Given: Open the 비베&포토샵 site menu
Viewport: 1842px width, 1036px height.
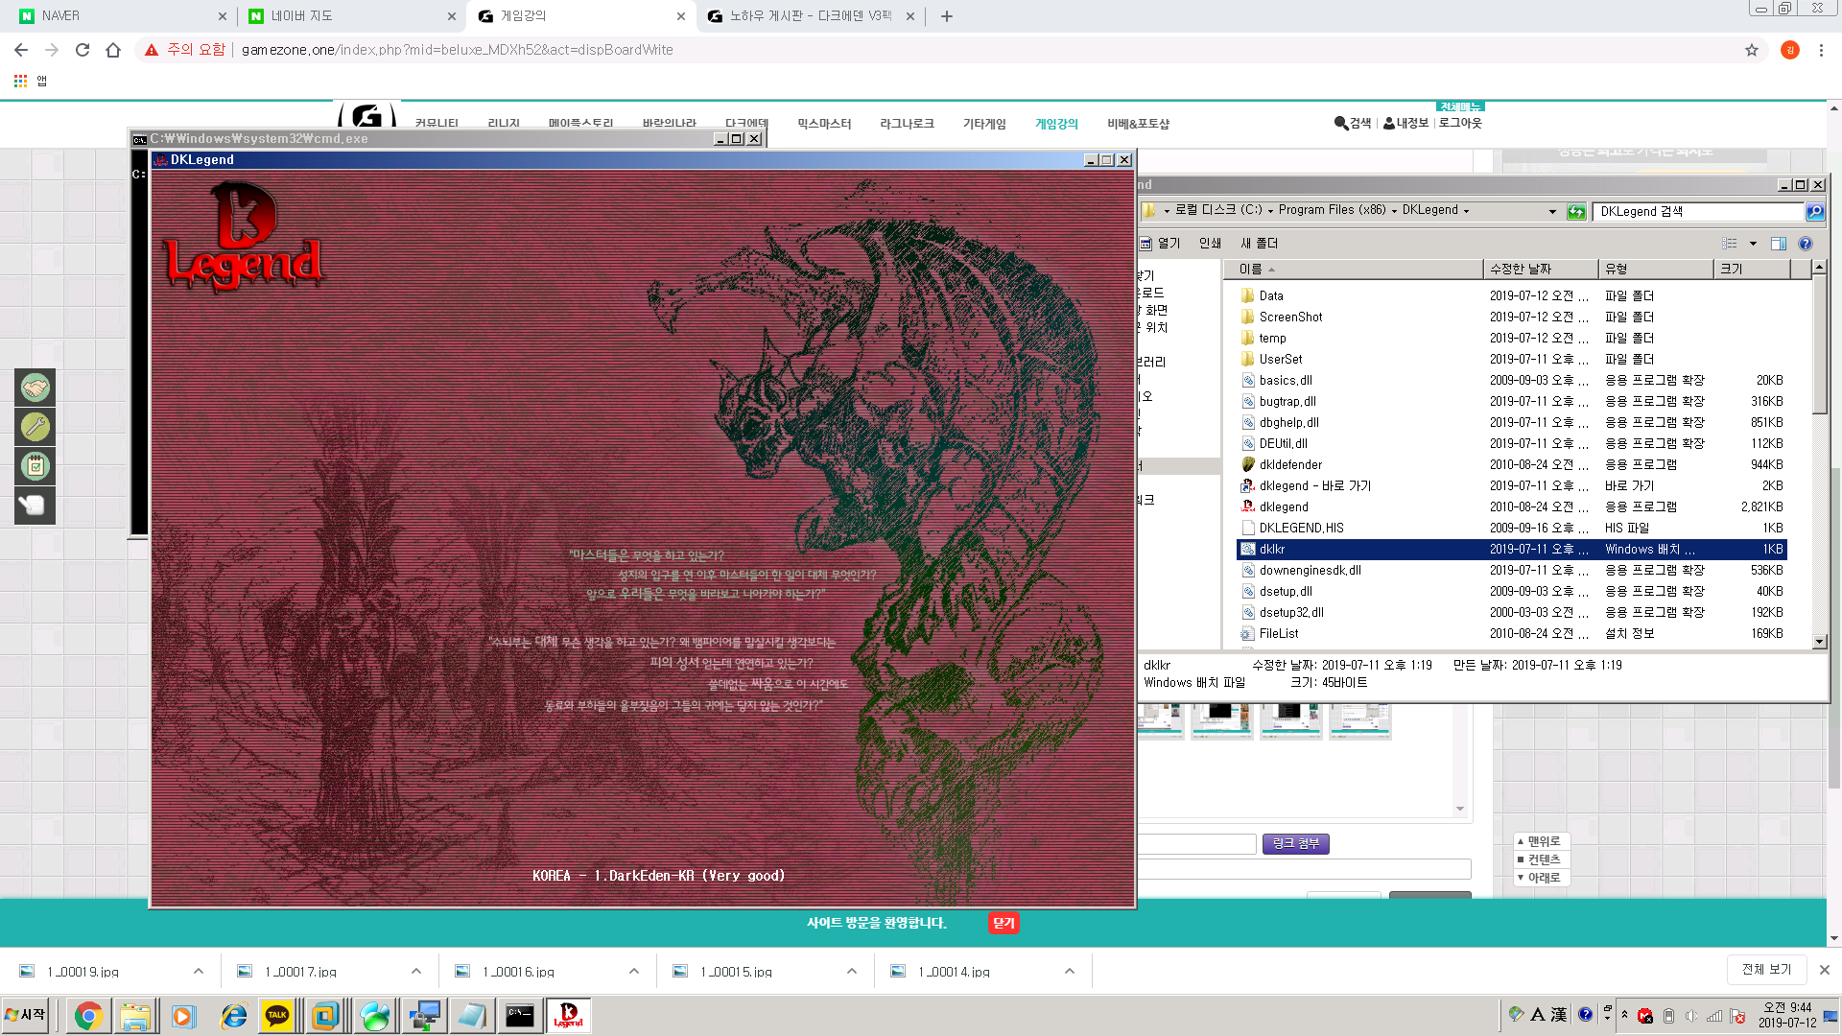Looking at the screenshot, I should point(1138,124).
